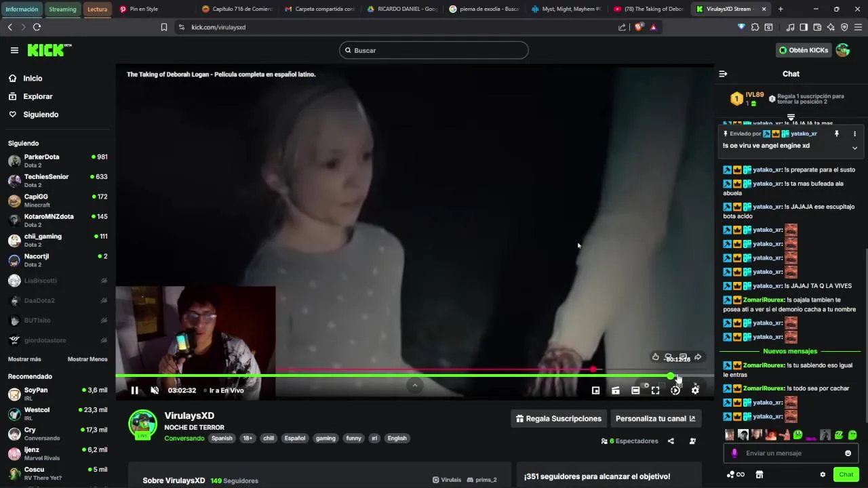Screen dimensions: 868x488
Task: Click the clip creation icon in the player
Action: 615,390
